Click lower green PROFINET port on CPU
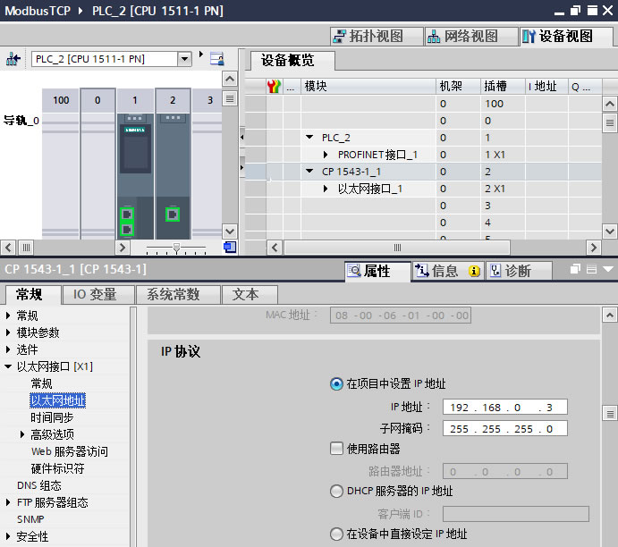 (127, 229)
